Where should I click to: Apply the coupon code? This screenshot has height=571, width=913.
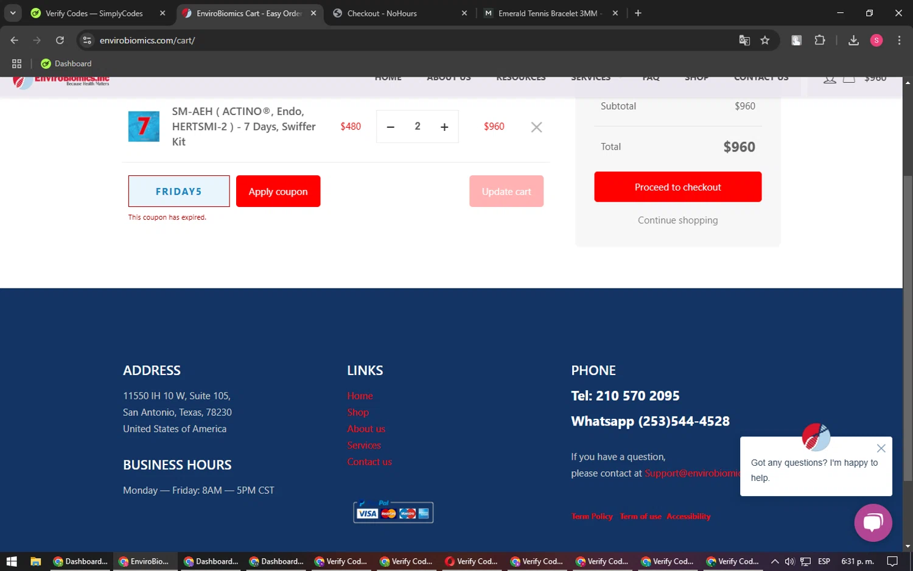(278, 191)
